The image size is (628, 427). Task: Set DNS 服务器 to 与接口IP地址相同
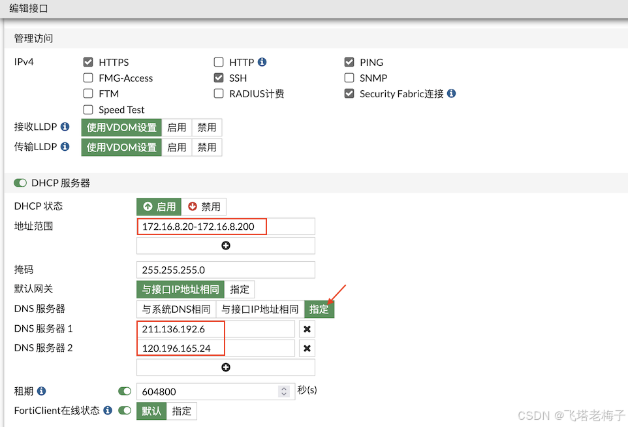pyautogui.click(x=260, y=309)
